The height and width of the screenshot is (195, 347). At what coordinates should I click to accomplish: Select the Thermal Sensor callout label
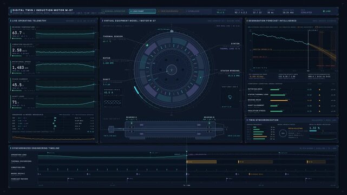coord(113,36)
